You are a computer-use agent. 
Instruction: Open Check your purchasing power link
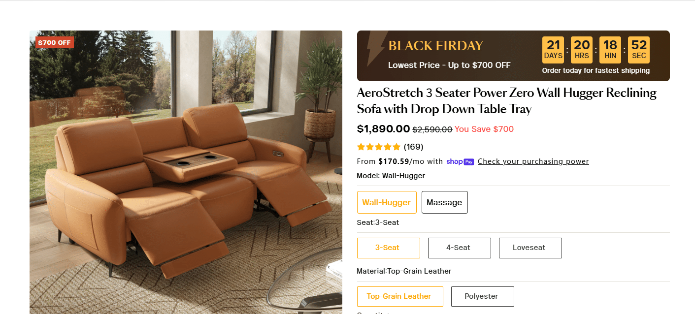(x=533, y=161)
